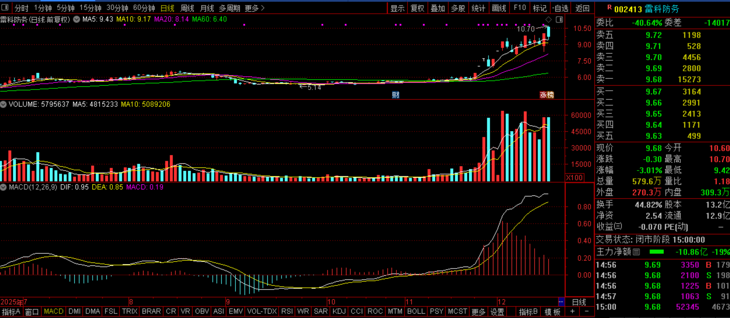The height and width of the screenshot is (318, 730).
Task: Open the 模板 template button
Action: point(552,312)
